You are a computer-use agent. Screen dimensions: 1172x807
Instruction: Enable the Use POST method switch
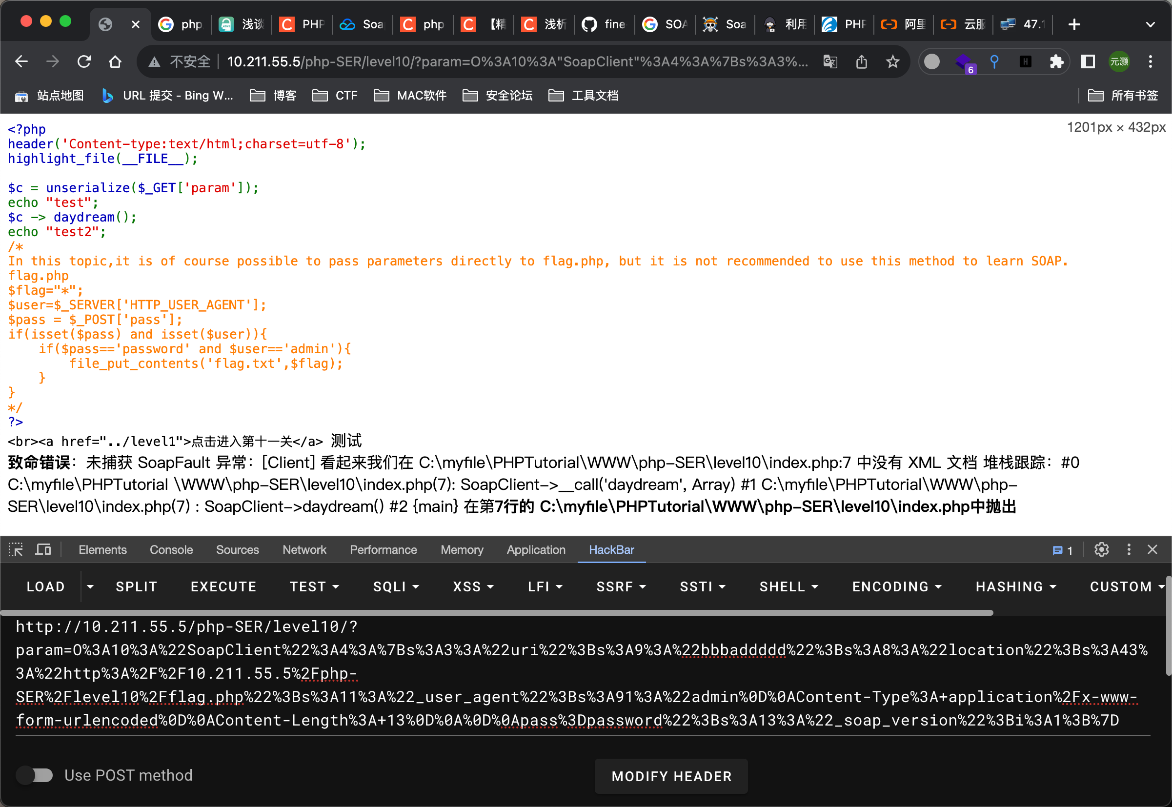34,775
